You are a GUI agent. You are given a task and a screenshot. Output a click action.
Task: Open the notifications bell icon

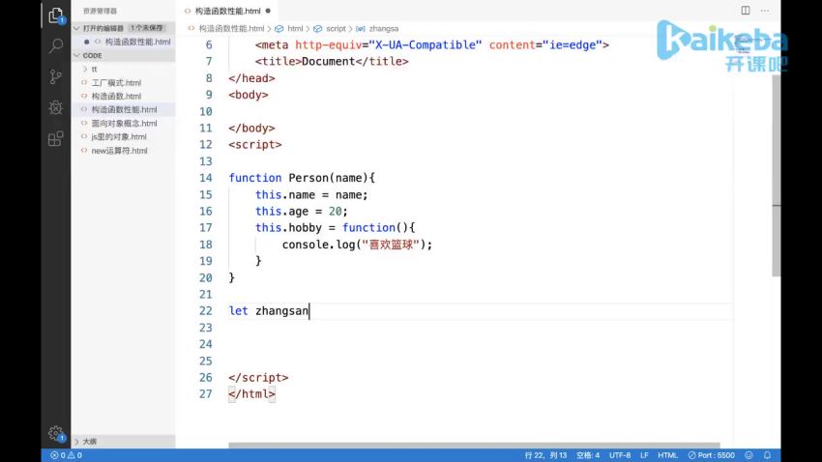click(767, 455)
